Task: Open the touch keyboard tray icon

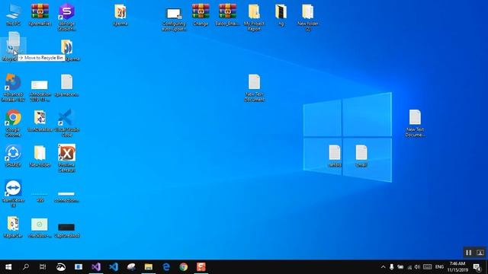Action: 427,267
